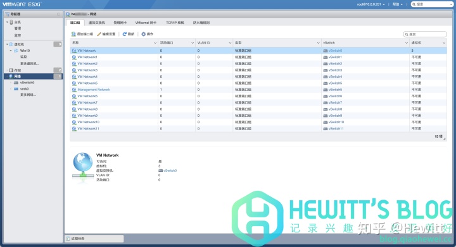Switch to the VMkernel NICs tab

coord(146,23)
